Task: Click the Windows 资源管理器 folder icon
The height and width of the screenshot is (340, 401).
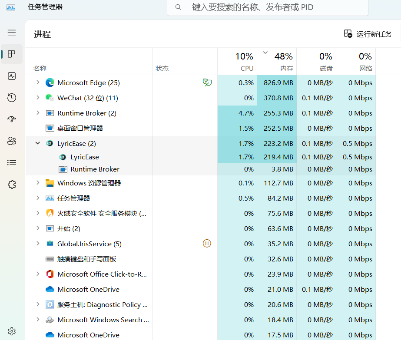Action: [x=50, y=183]
